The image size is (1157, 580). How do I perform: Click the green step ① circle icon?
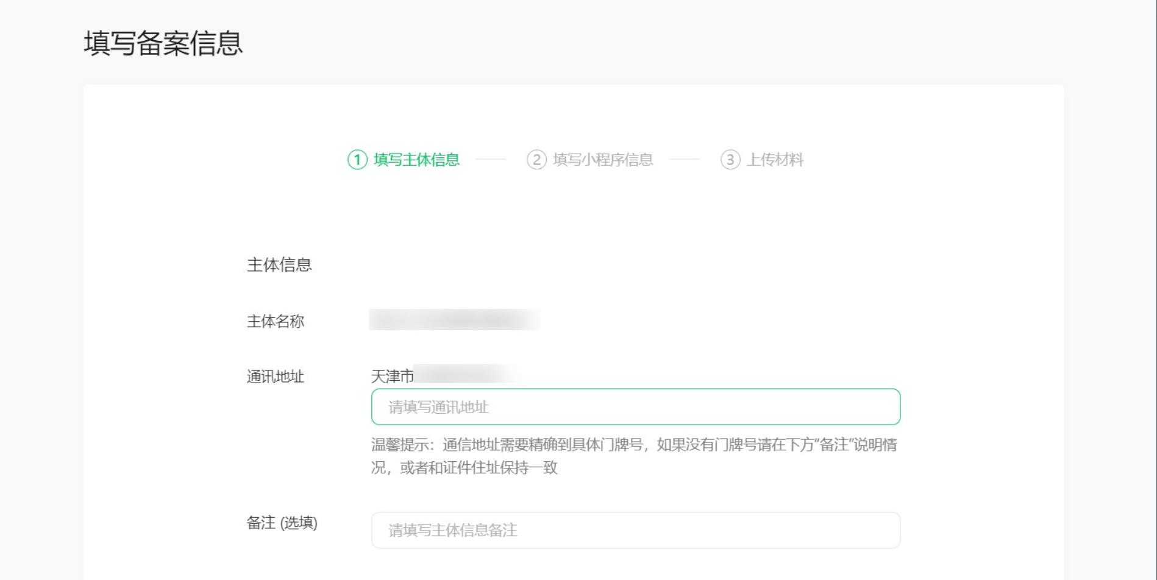pyautogui.click(x=357, y=160)
